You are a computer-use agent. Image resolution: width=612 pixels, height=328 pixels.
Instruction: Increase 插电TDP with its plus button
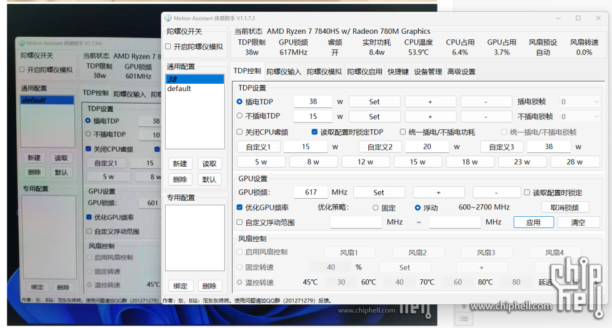pyautogui.click(x=430, y=102)
